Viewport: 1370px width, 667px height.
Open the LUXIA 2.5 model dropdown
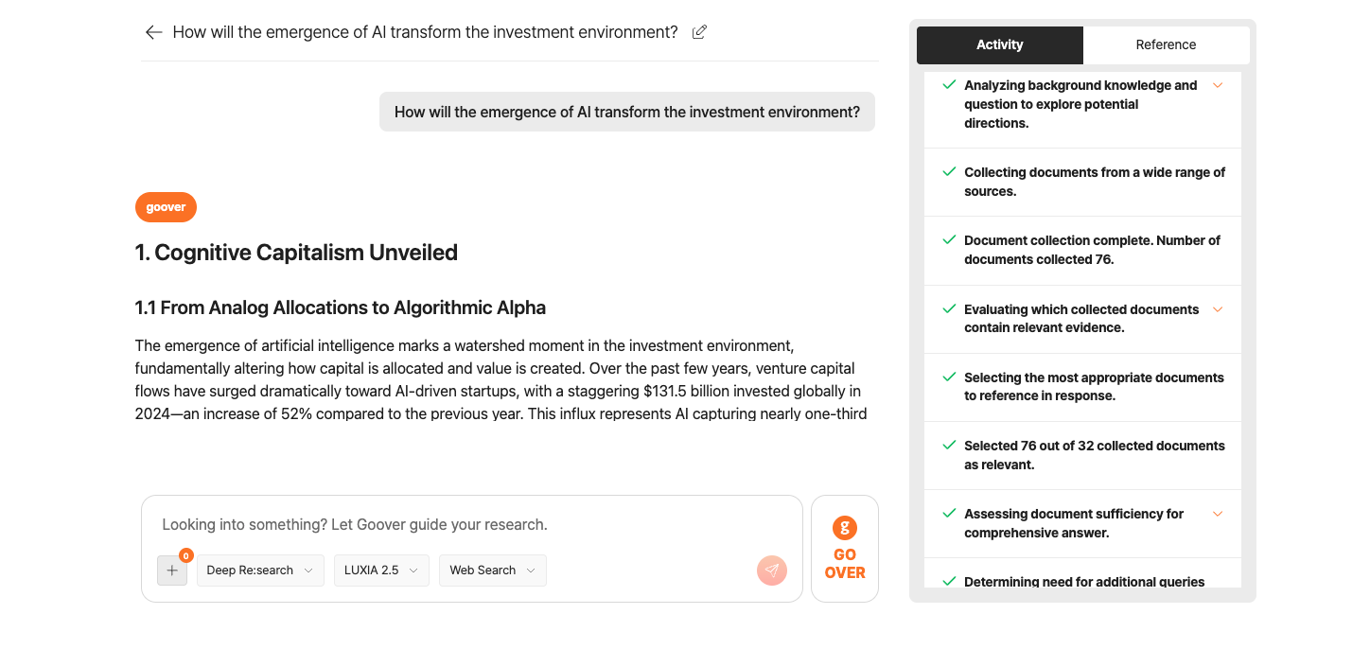(381, 570)
